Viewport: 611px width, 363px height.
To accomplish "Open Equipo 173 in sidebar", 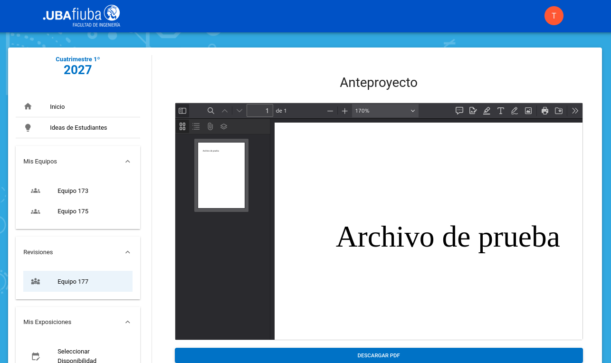I will tap(73, 191).
